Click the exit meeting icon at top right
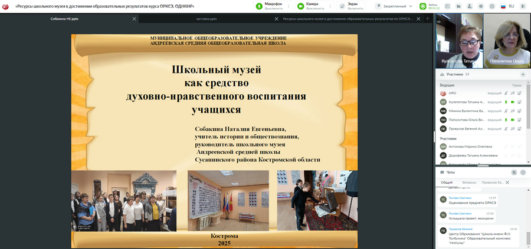Viewport: 531px width, 249px height. point(523,6)
